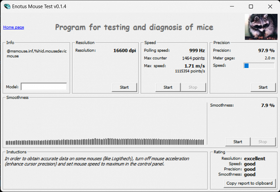Start the Smoothness test
This screenshot has width=280, height=192.
[x=238, y=142]
